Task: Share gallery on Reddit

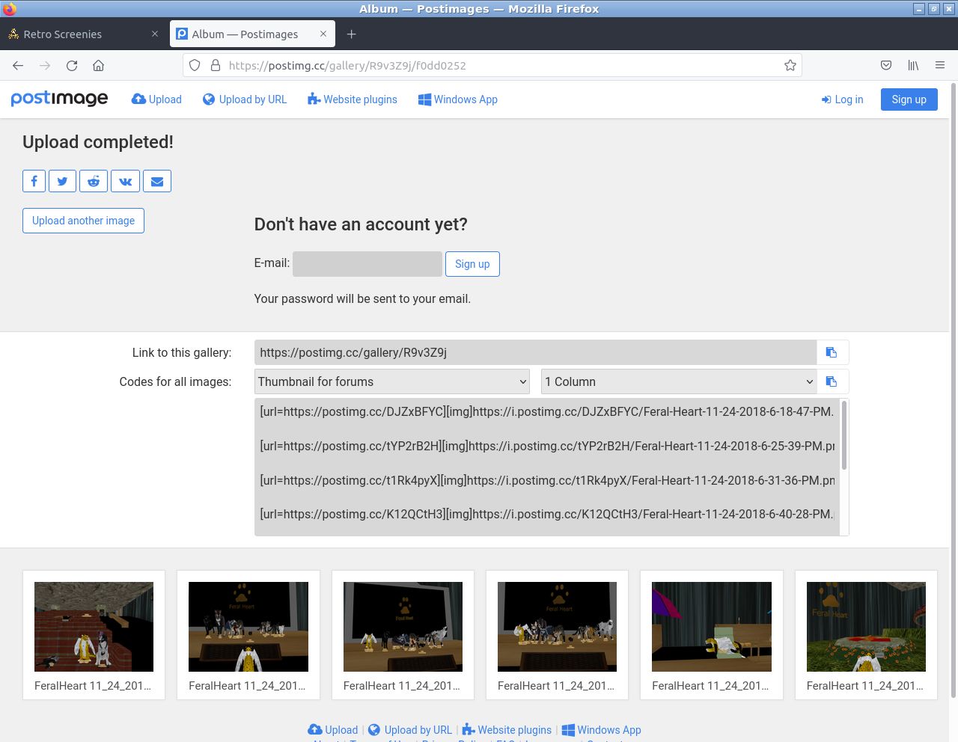Action: (x=94, y=181)
